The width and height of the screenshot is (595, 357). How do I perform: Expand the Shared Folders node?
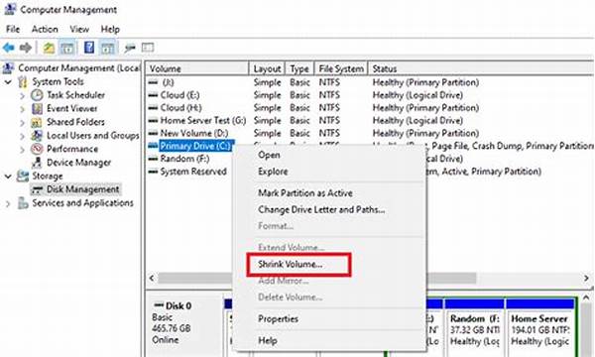coord(22,123)
